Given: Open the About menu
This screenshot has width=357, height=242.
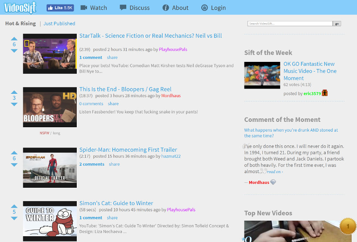Looking at the screenshot, I should (x=175, y=8).
